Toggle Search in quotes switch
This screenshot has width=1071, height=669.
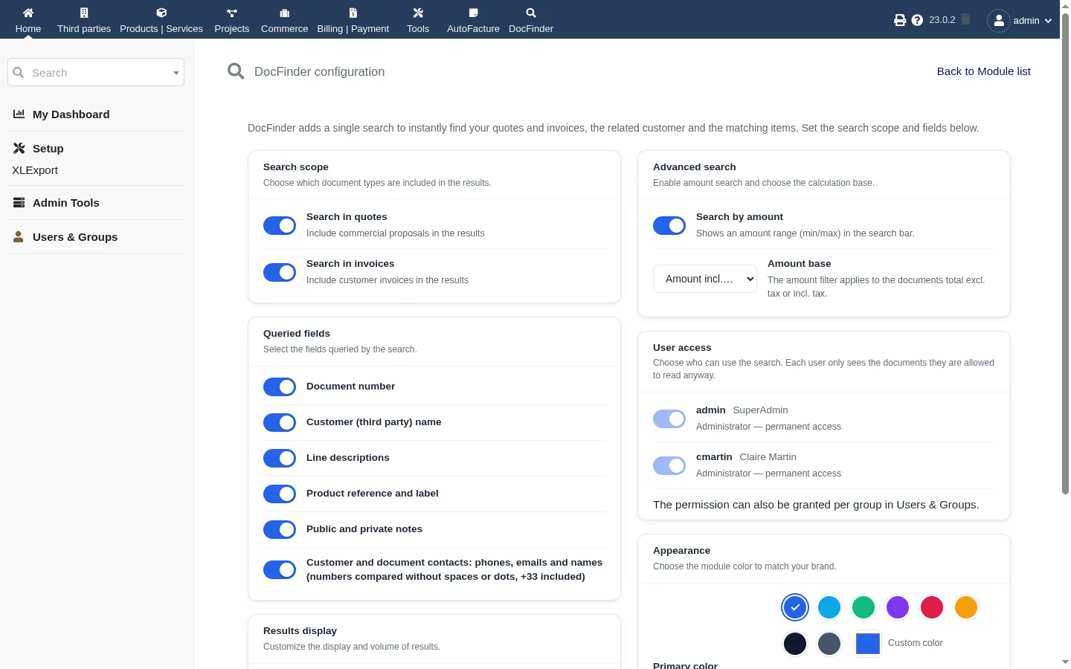[280, 225]
